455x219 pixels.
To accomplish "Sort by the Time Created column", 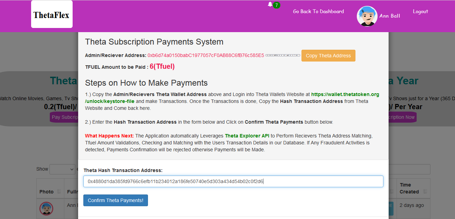I will coord(414,188).
